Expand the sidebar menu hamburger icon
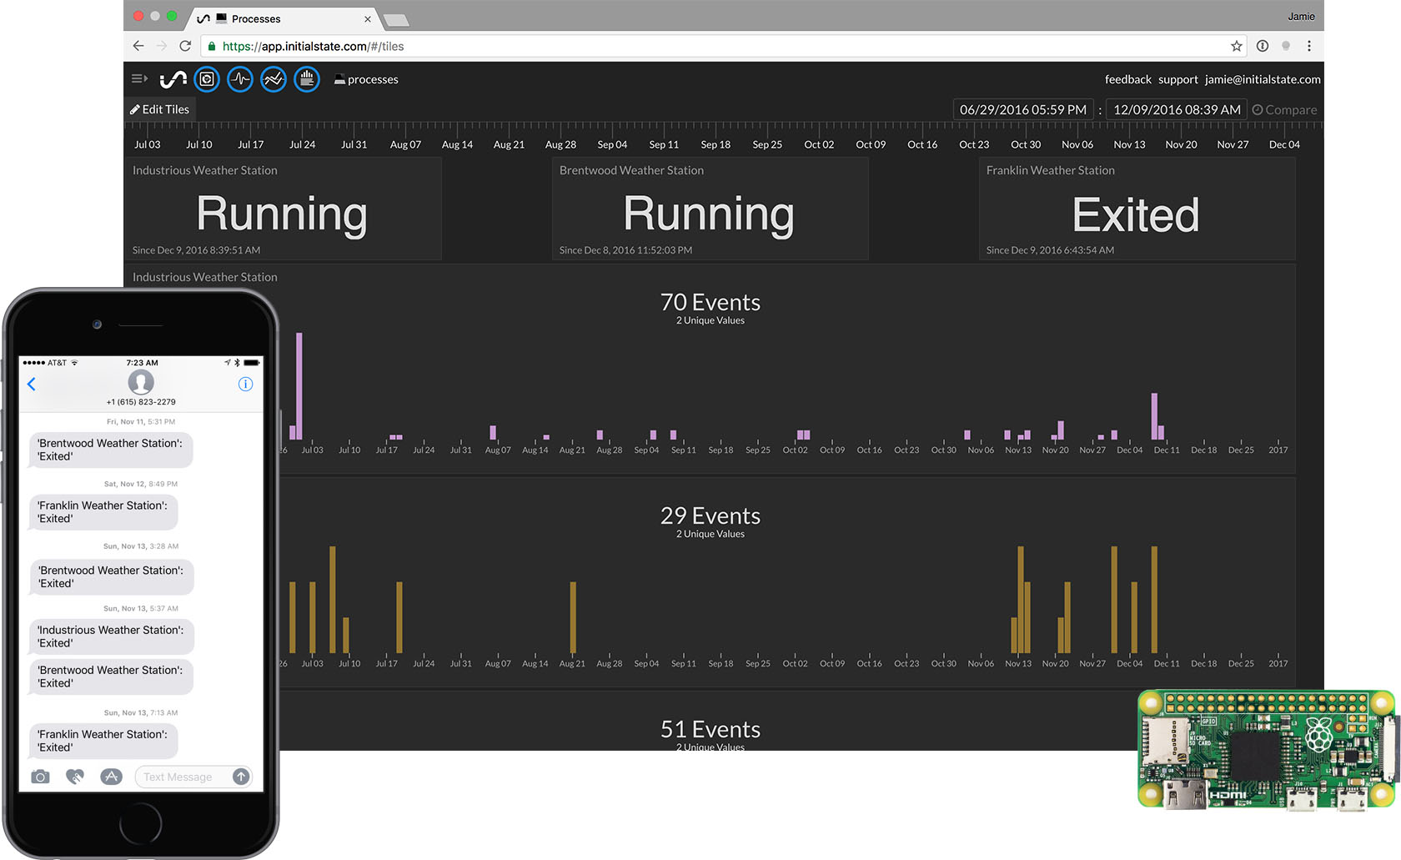 coord(139,78)
